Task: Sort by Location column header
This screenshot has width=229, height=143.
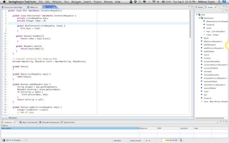Action: (187, 128)
